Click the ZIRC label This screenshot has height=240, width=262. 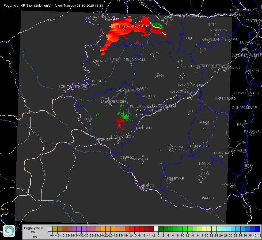(181, 61)
